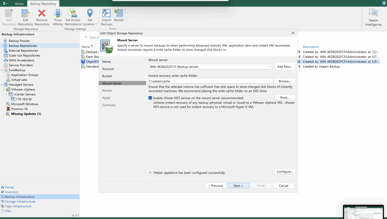Go to the Name wizard step
387x219 pixels.
point(107,61)
